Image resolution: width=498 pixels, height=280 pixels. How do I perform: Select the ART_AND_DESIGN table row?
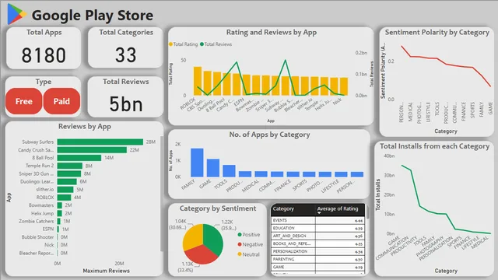point(318,236)
